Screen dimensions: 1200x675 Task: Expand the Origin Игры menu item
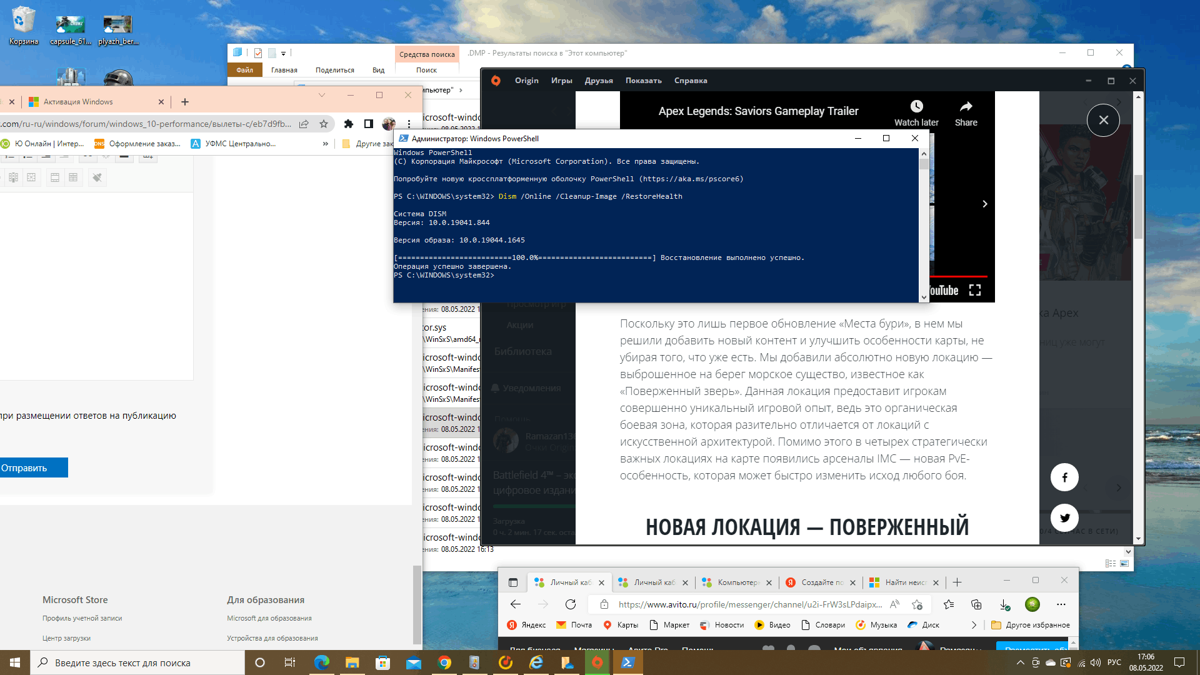562,80
